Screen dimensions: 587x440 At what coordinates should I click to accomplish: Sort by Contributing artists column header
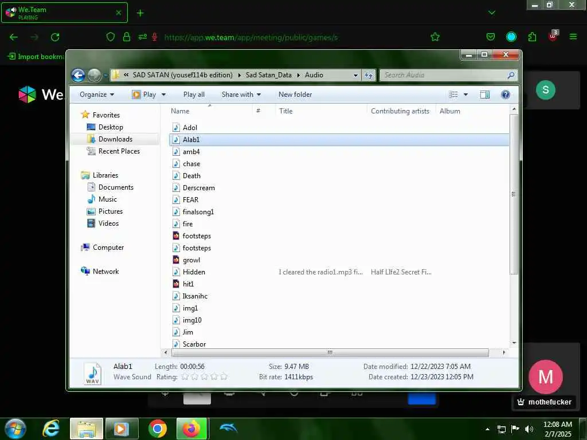401,111
